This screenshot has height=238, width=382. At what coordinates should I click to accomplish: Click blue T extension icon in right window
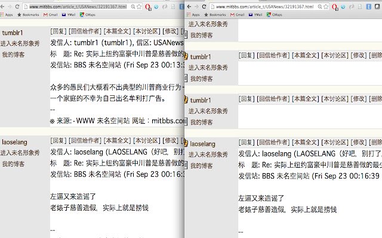click(369, 7)
